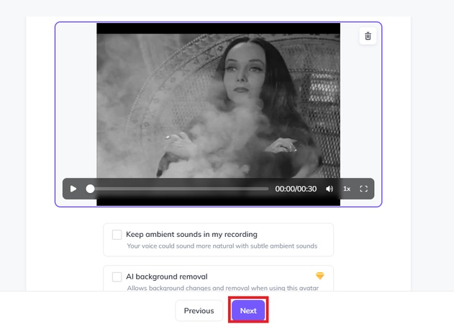Click the black bar above the video frame
Screen dimensions: 454x324
click(218, 28)
